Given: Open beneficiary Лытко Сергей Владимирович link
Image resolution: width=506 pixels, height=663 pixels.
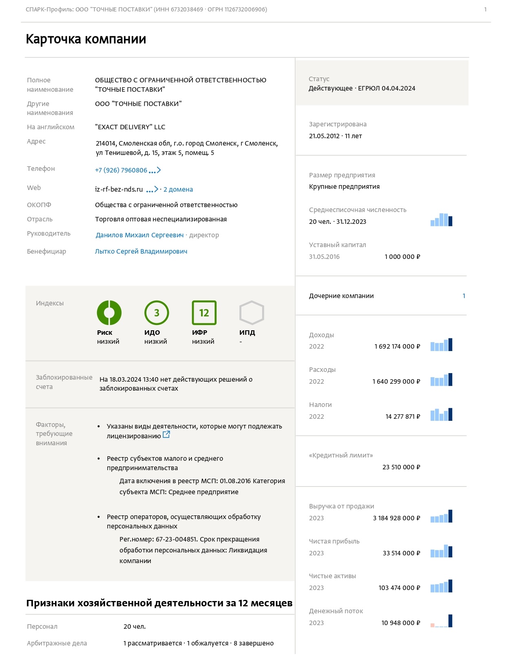Looking at the screenshot, I should 141,252.
